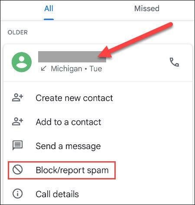This screenshot has width=195, height=205.
Task: Choose Add to a contact option
Action: pos(68,122)
